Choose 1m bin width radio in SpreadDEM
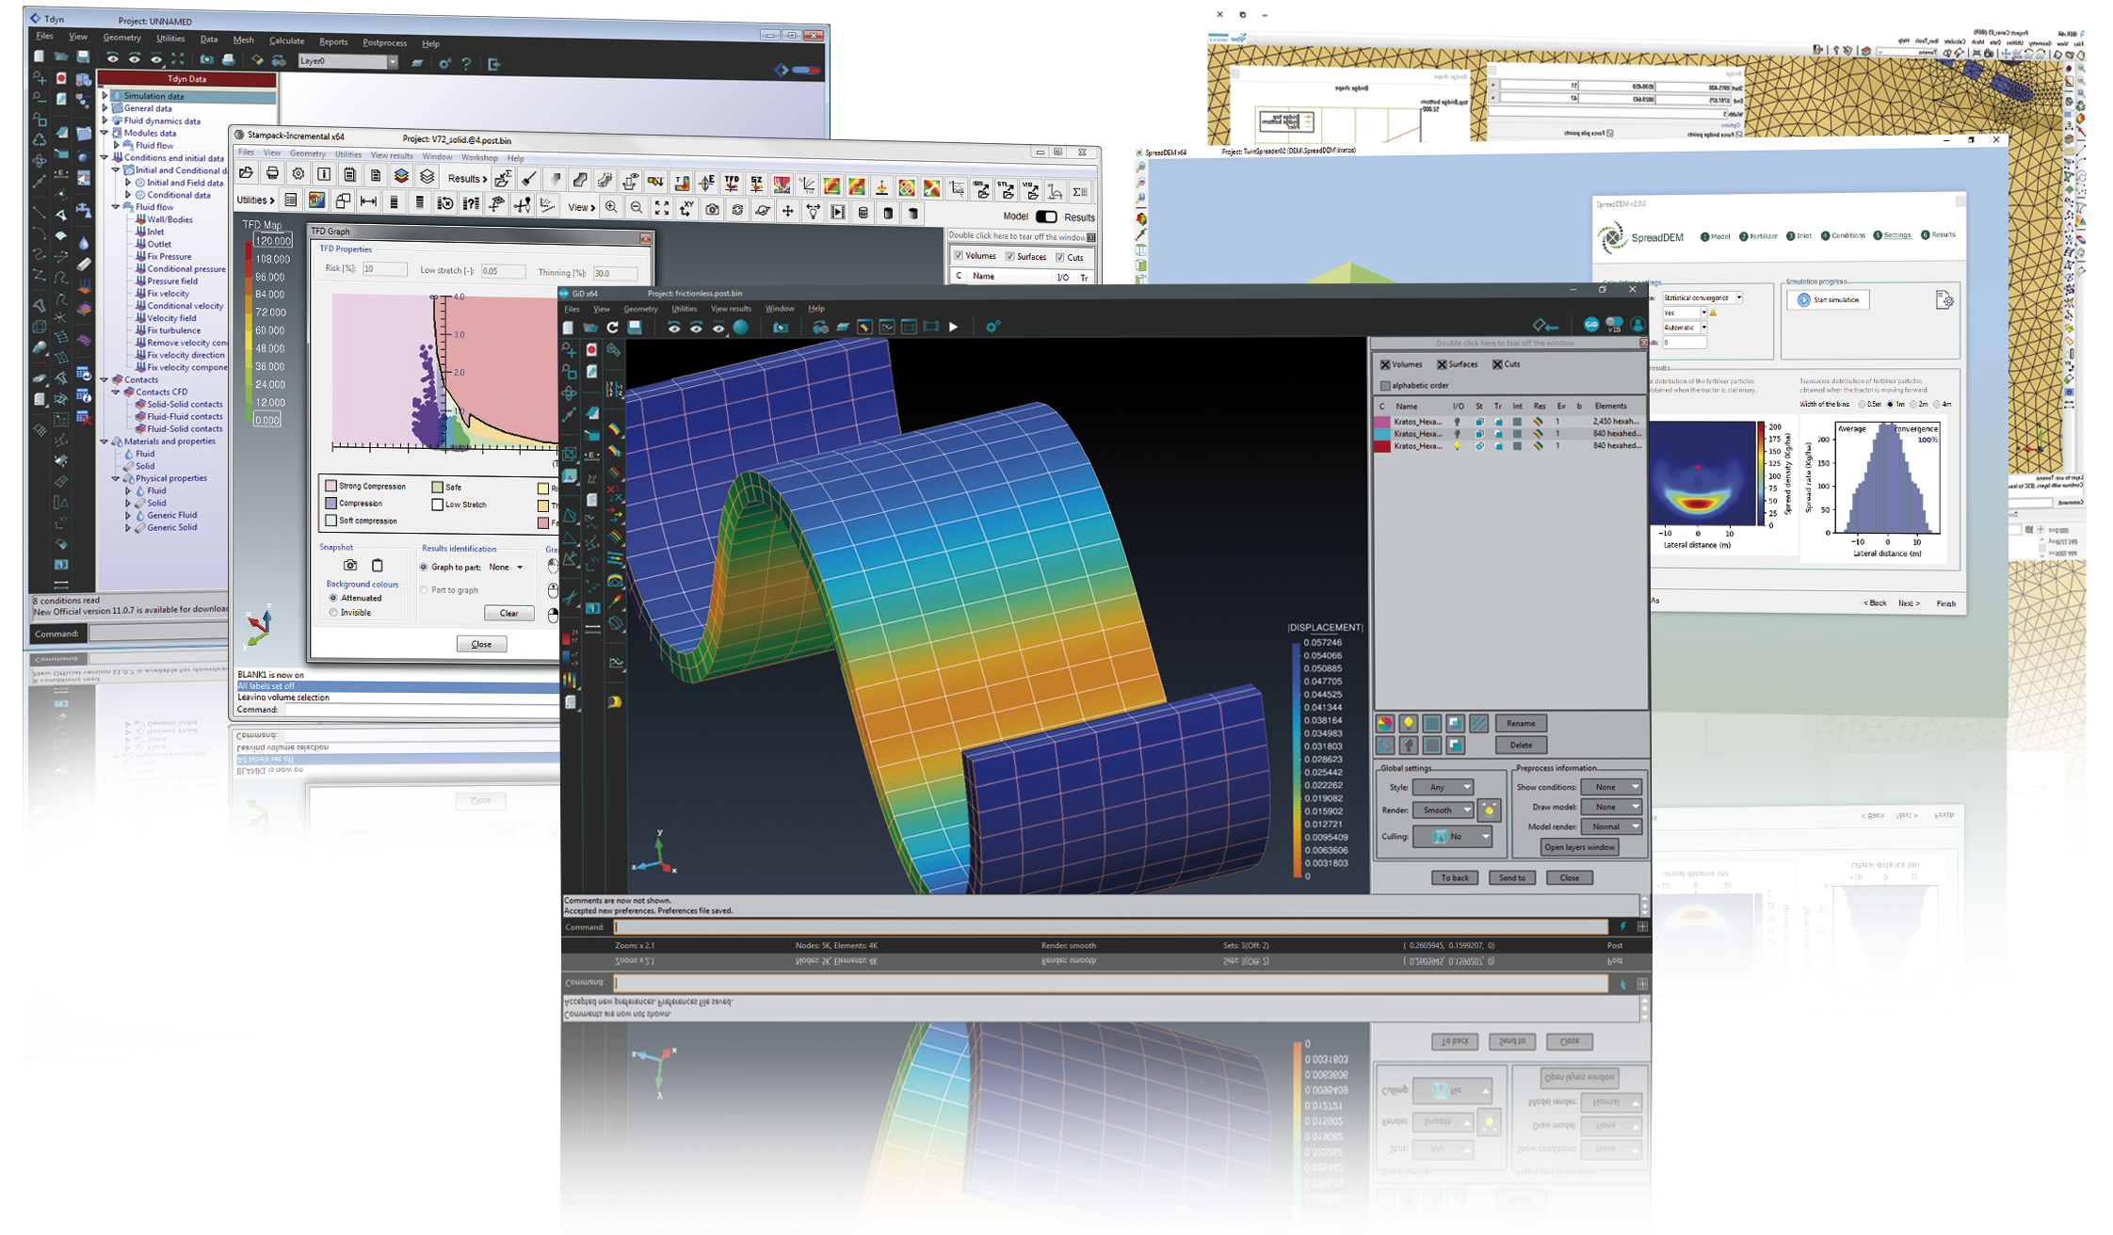Screen dimensions: 2113x1235 1890,405
